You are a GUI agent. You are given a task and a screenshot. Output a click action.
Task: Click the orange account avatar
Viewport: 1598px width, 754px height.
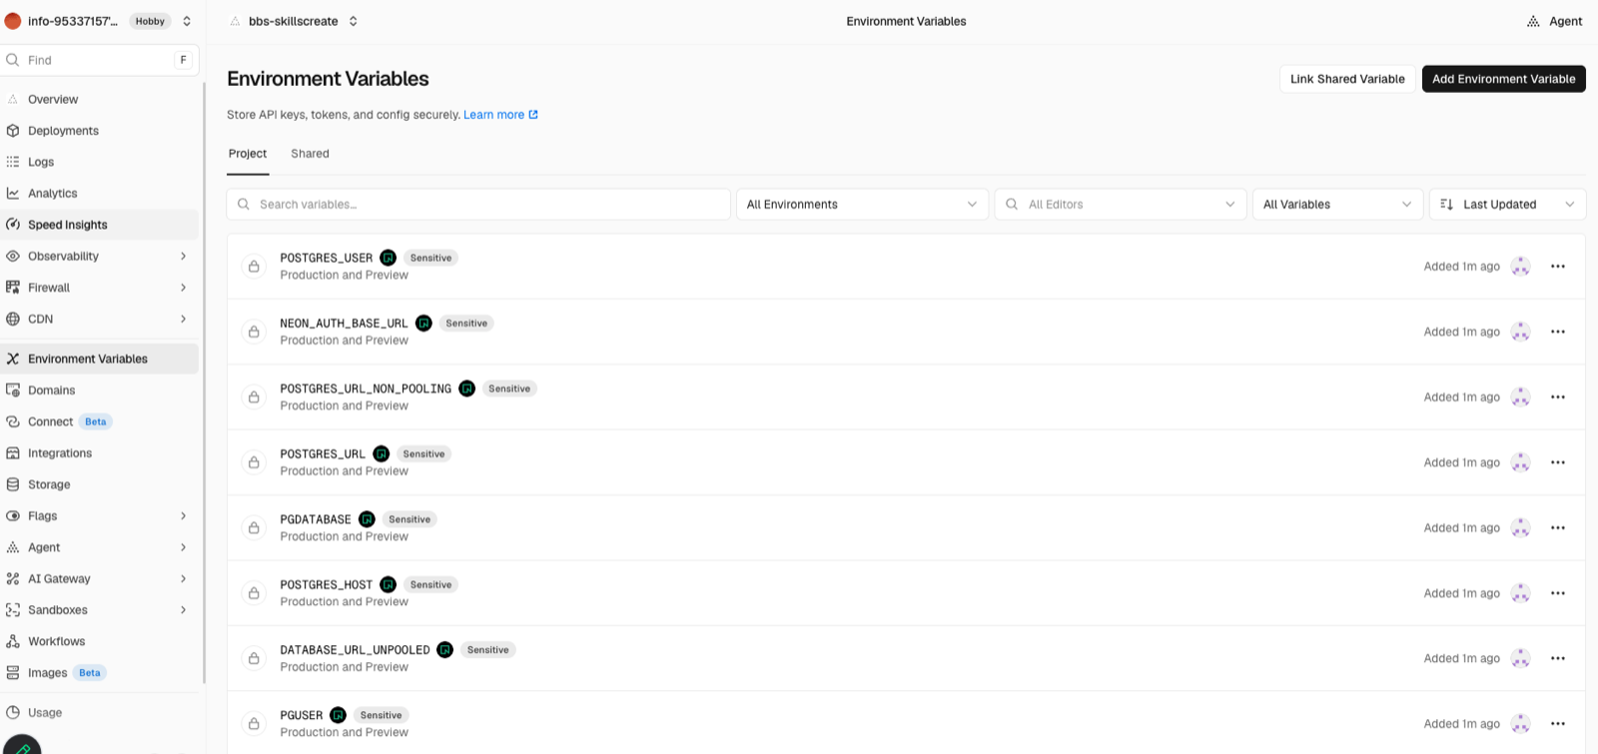(x=13, y=21)
